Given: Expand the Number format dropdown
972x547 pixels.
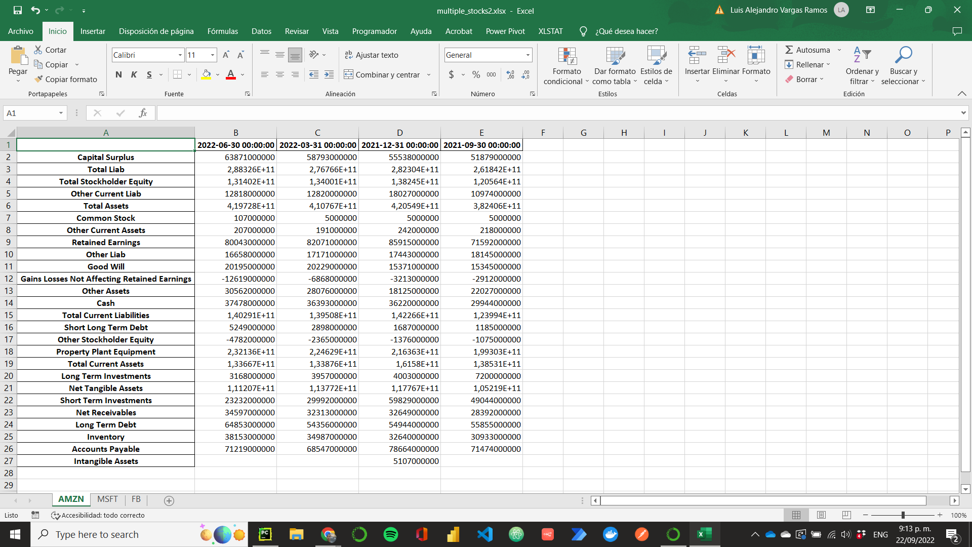Looking at the screenshot, I should coord(529,54).
